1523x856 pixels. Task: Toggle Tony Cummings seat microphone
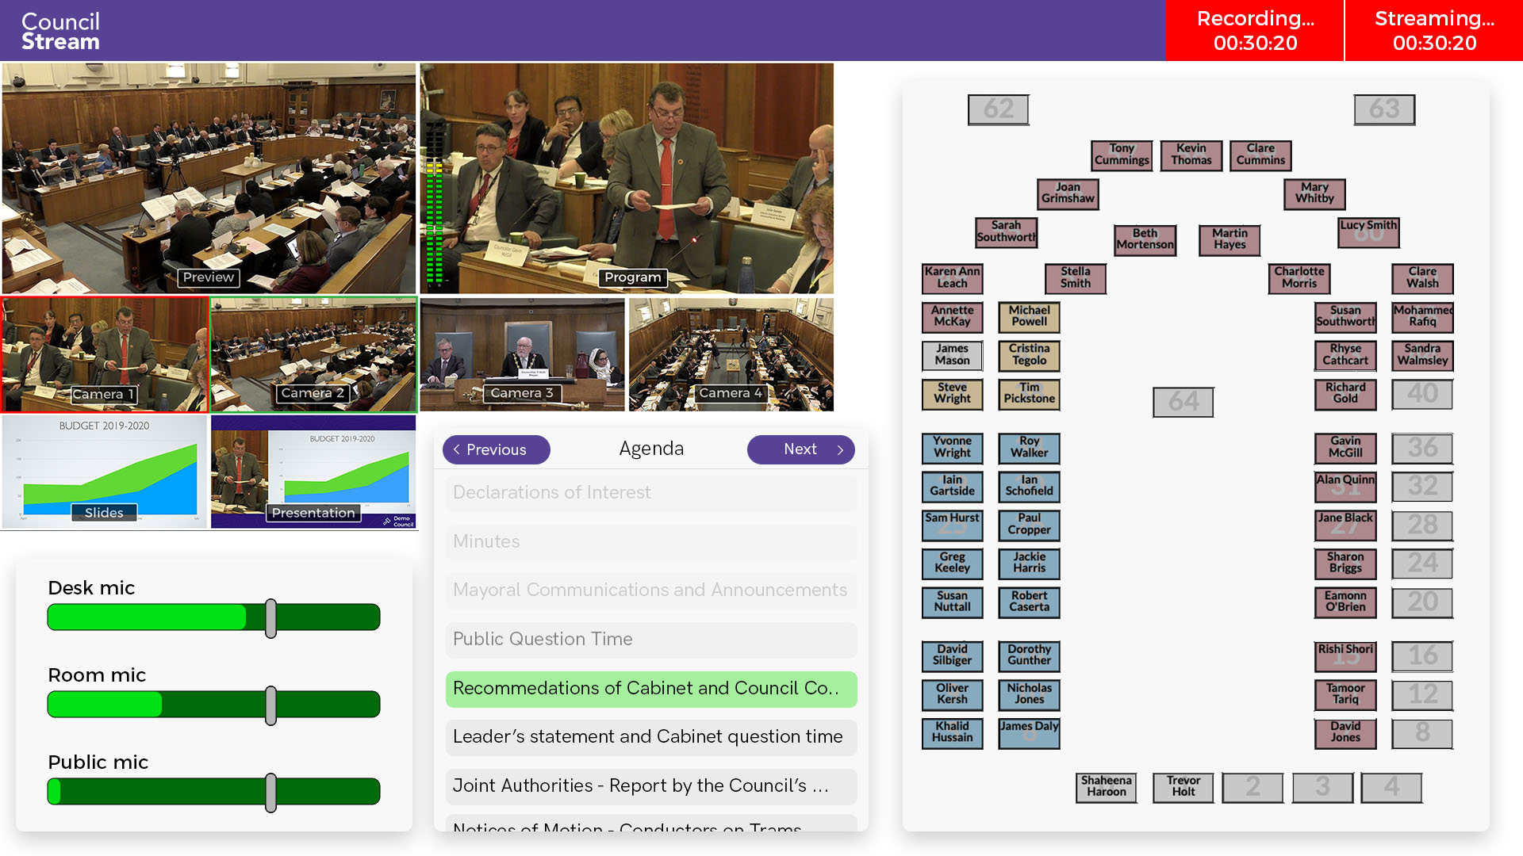pyautogui.click(x=1121, y=155)
